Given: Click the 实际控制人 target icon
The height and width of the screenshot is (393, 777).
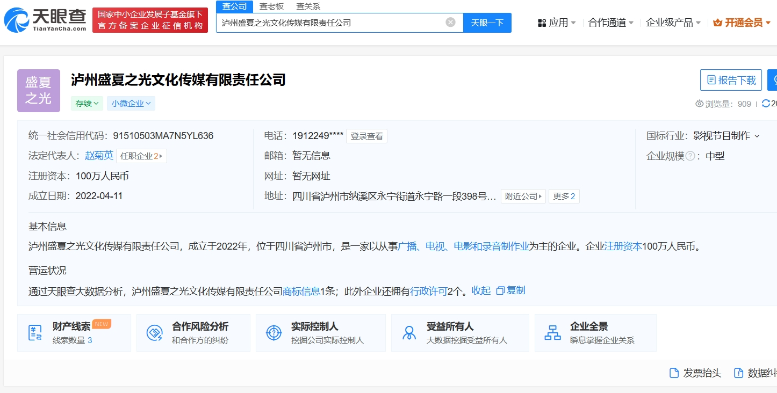Looking at the screenshot, I should click(x=274, y=333).
